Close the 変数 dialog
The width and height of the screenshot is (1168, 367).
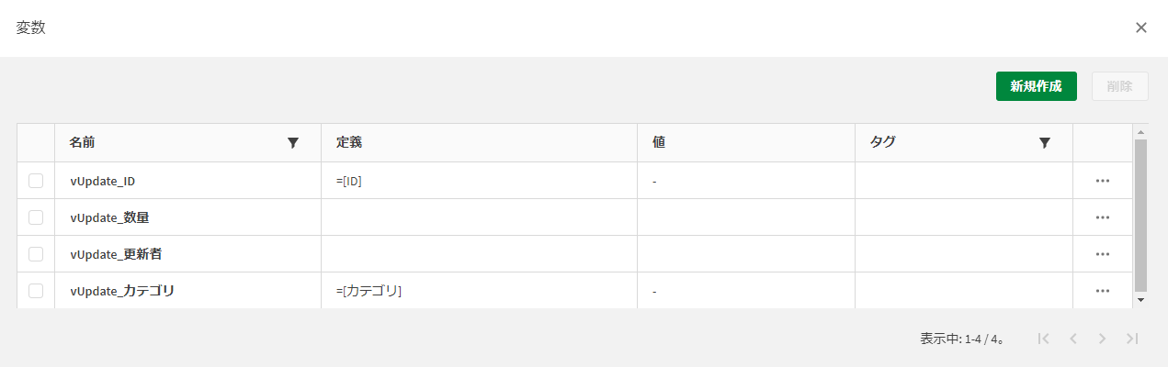(x=1141, y=28)
